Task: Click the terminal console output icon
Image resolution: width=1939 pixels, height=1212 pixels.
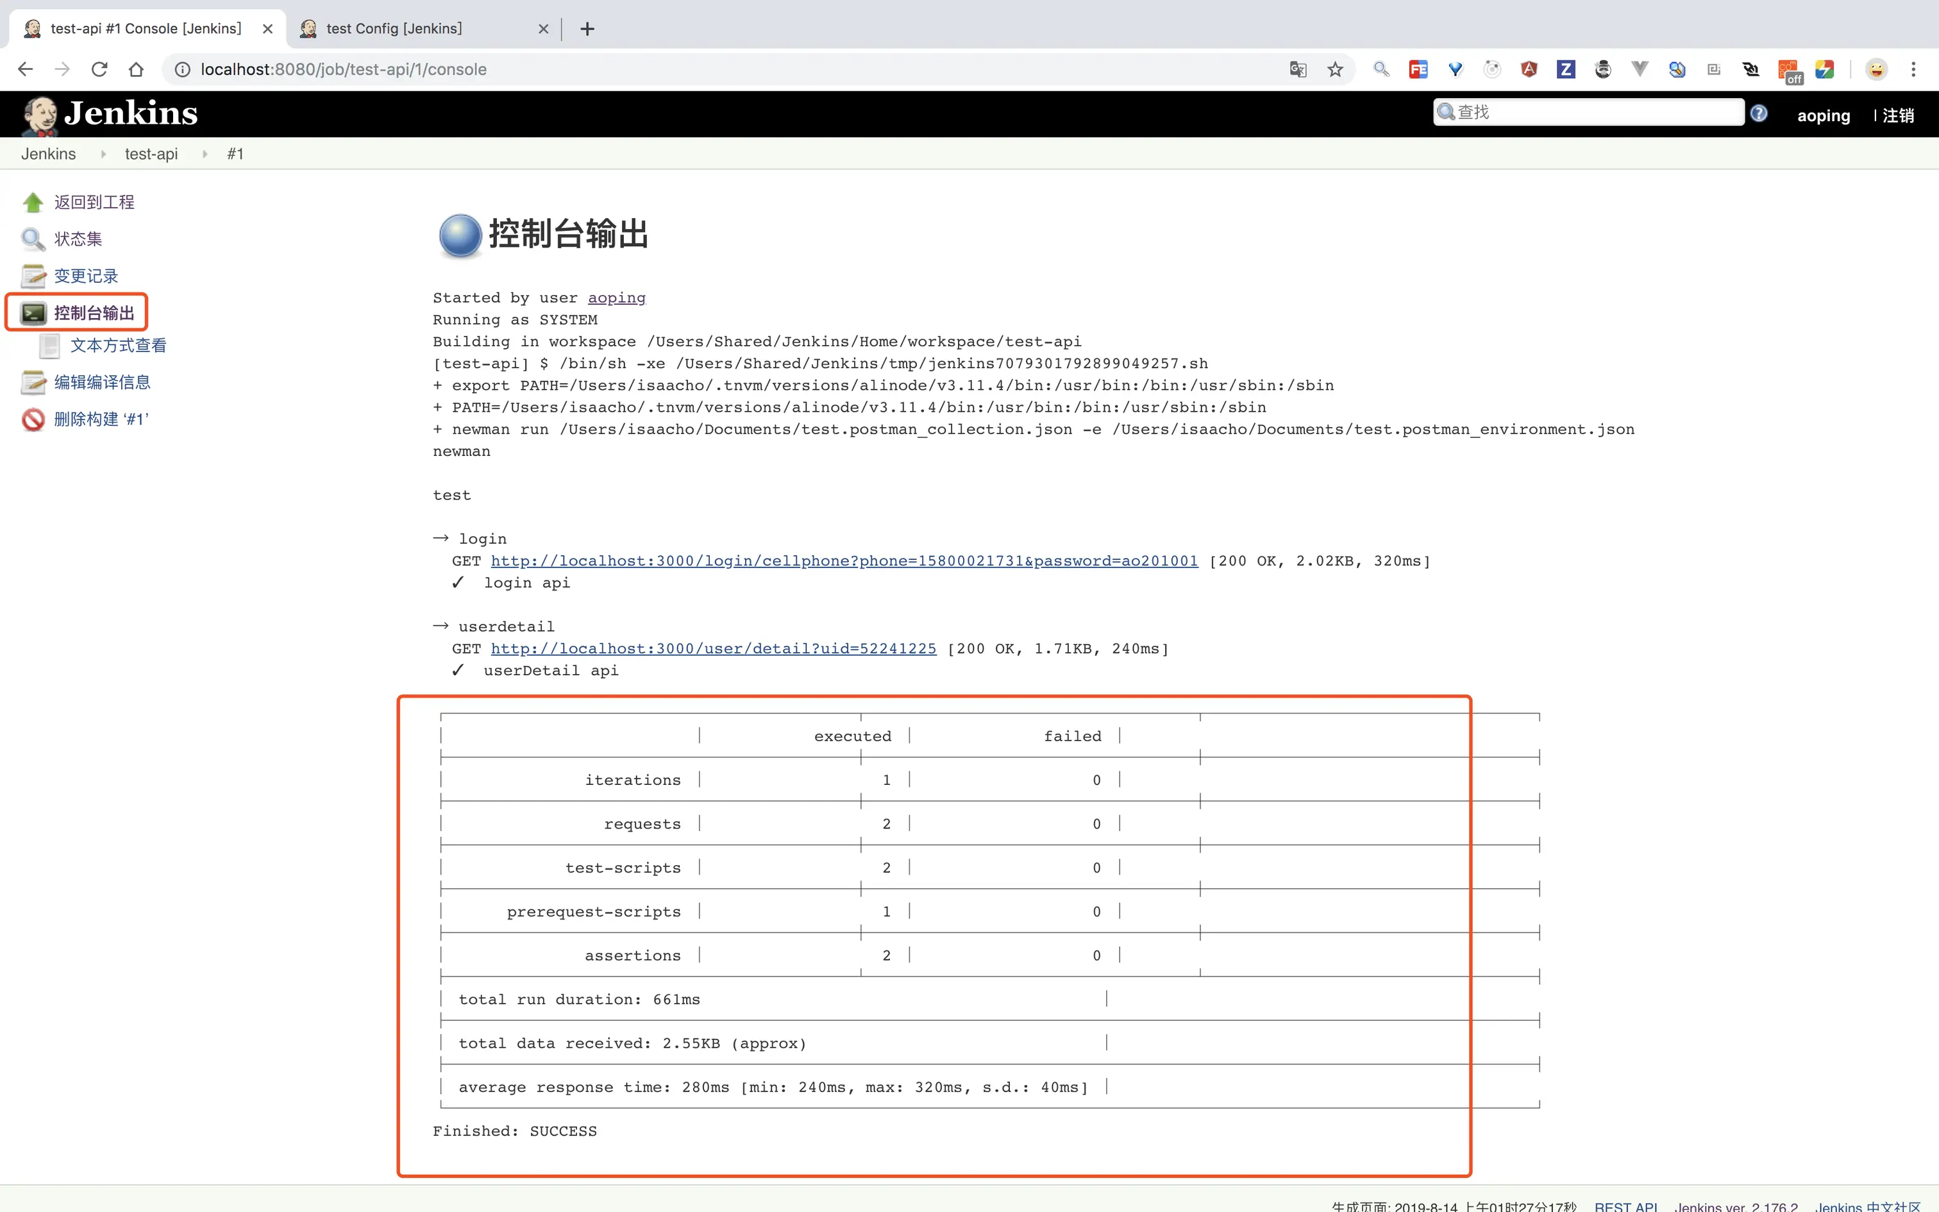Action: click(33, 313)
